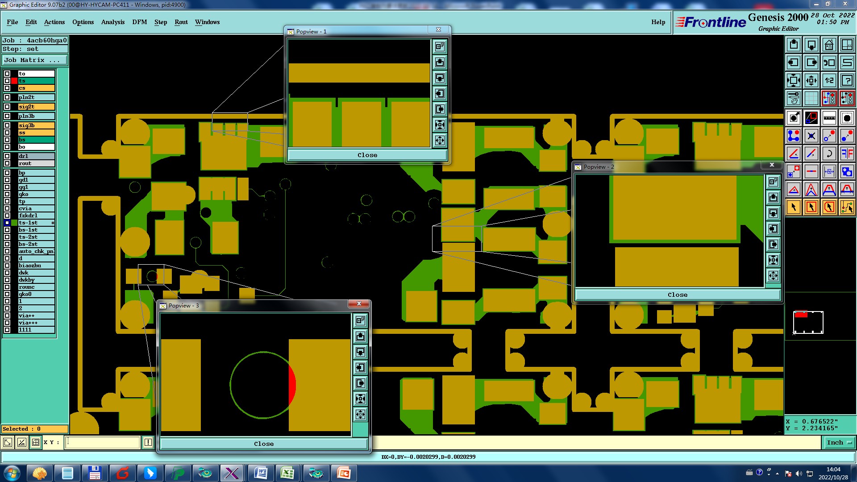
Task: Open the question mark help tool
Action: (847, 81)
